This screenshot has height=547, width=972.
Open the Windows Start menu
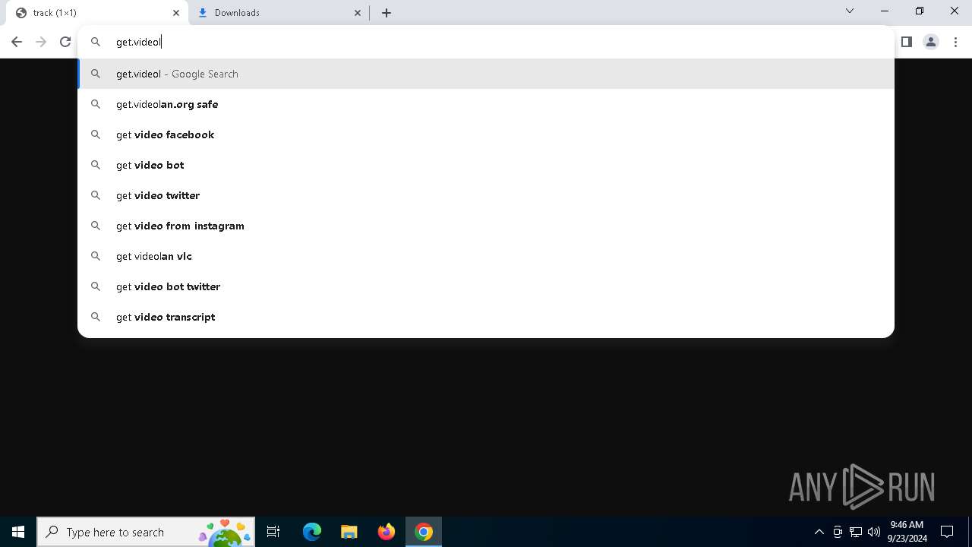pos(18,532)
